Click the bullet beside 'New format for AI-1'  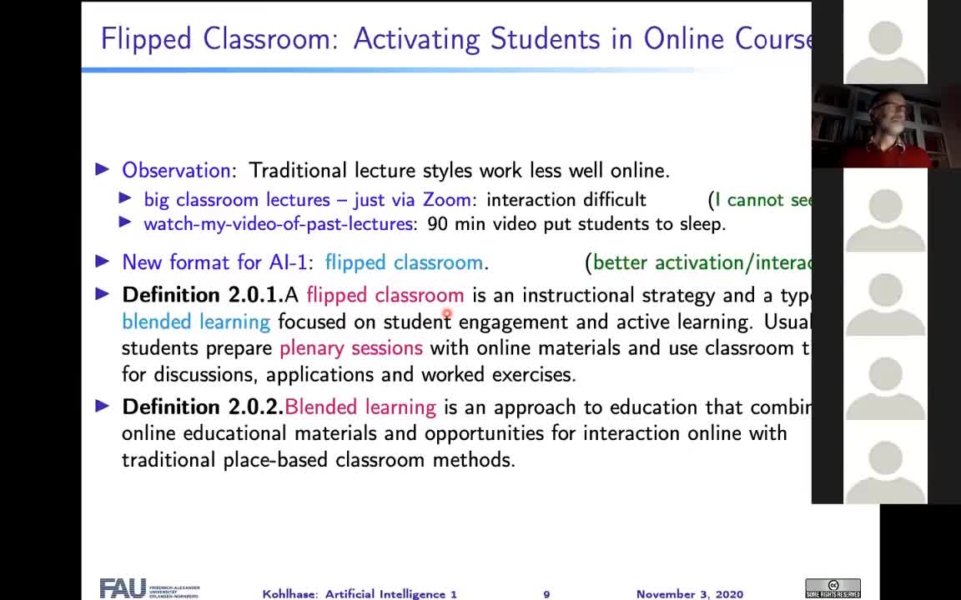pyautogui.click(x=103, y=262)
